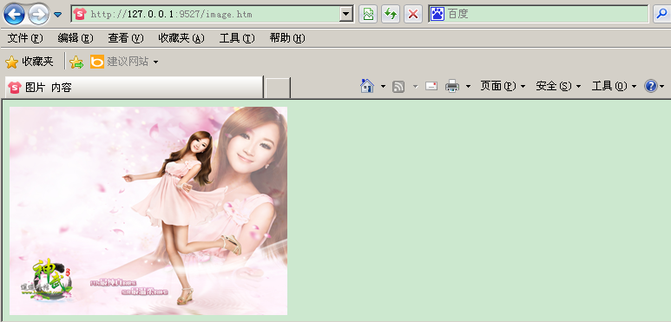Click the compatibility view icon
The image size is (671, 322).
(368, 15)
